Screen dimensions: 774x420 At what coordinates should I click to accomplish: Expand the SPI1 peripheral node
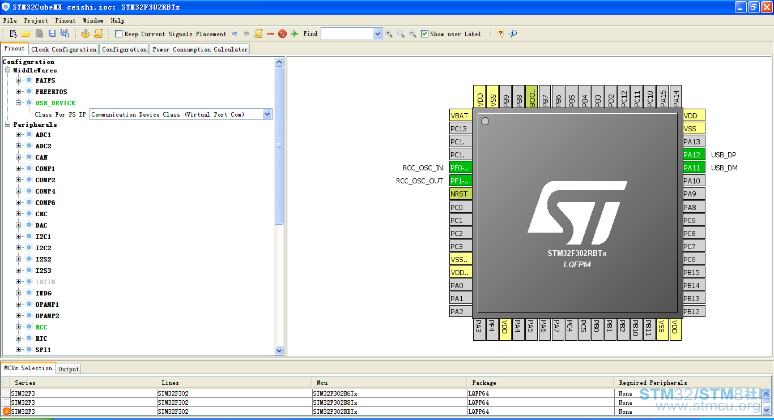(x=19, y=350)
